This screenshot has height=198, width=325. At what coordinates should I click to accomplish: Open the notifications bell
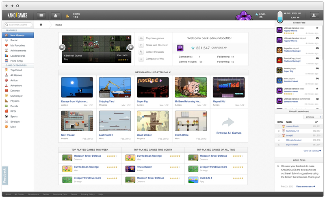click(55, 15)
